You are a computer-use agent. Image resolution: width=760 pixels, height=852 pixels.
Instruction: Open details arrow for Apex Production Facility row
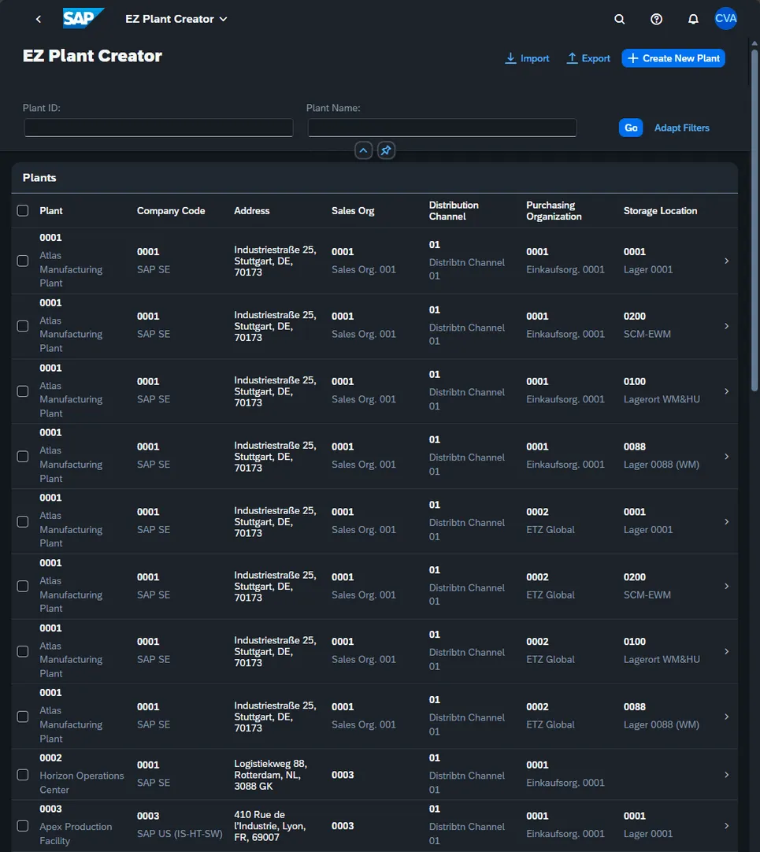(x=726, y=826)
